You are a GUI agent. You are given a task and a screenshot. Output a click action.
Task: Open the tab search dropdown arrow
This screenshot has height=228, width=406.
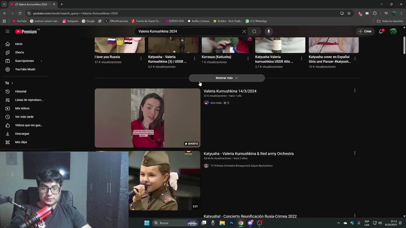4,4
